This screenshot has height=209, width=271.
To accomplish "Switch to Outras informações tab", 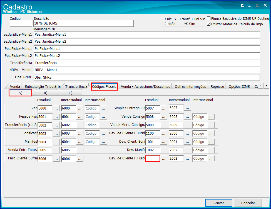I will [190, 86].
